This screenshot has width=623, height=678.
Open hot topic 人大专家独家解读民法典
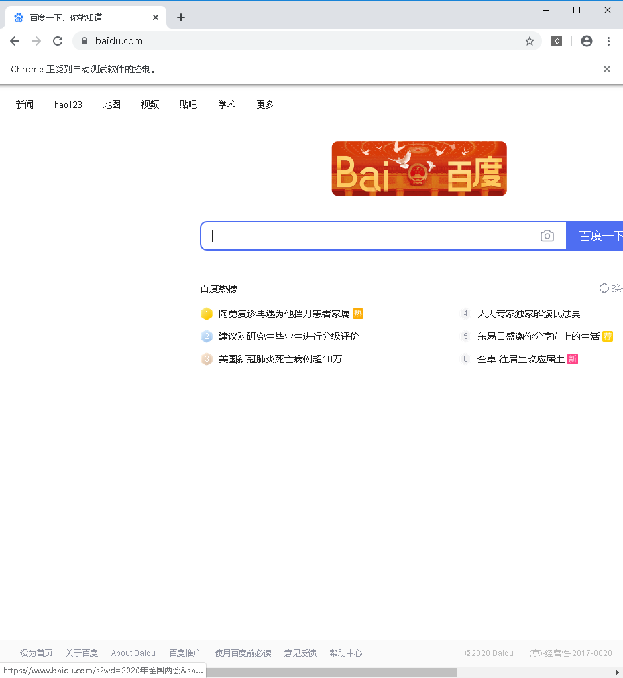pyautogui.click(x=528, y=314)
